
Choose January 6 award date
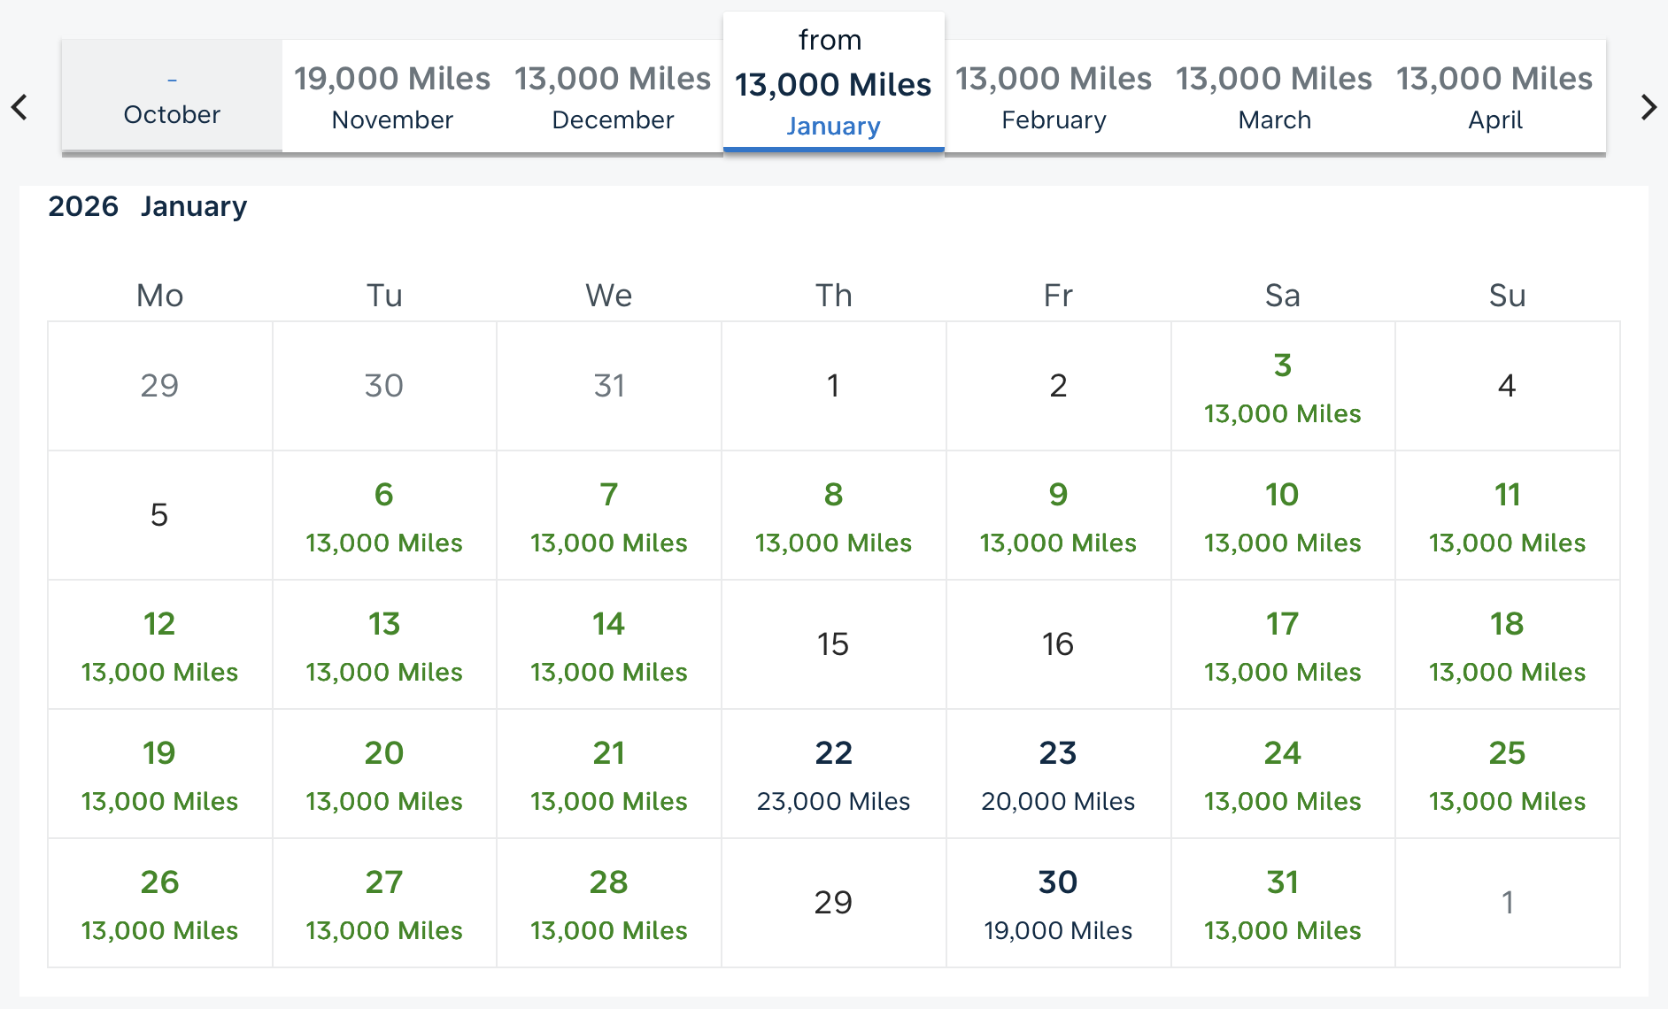(384, 516)
